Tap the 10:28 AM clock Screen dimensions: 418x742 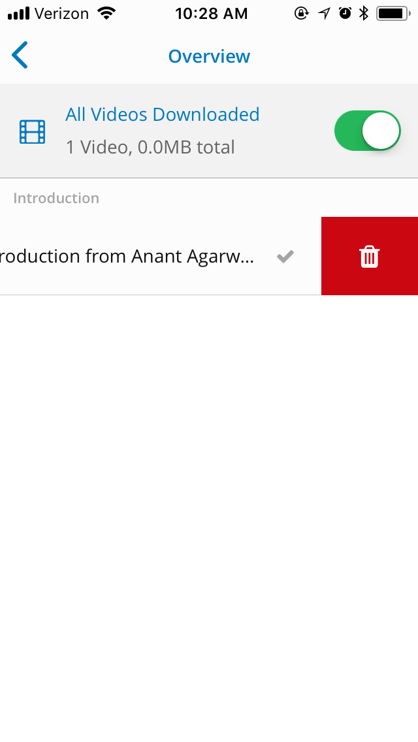tap(211, 13)
